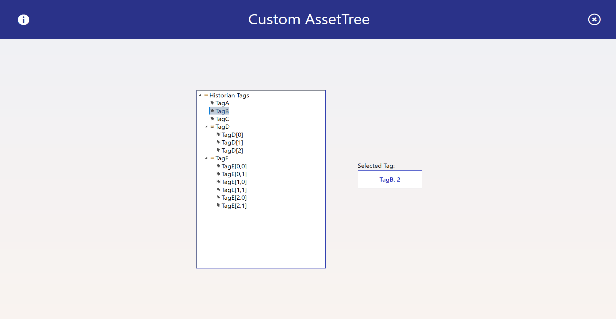The width and height of the screenshot is (616, 319).
Task: Click the tag icon beside TagC
Action: click(212, 119)
